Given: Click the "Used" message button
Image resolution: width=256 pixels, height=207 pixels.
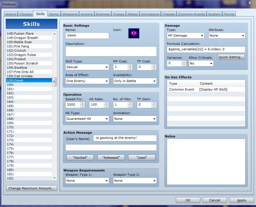Looking at the screenshot, I should tap(142, 158).
